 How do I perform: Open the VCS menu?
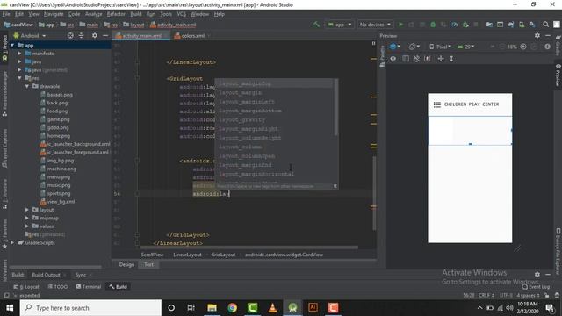[x=182, y=14]
